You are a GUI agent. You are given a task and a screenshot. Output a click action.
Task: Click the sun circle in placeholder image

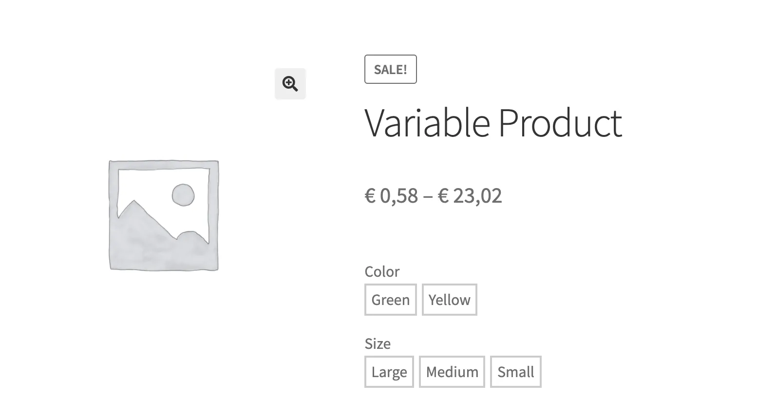(x=183, y=195)
